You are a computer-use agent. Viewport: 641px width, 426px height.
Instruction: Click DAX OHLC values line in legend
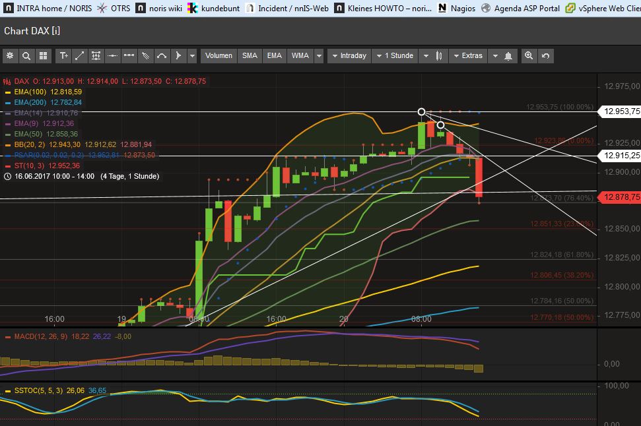tap(110, 81)
